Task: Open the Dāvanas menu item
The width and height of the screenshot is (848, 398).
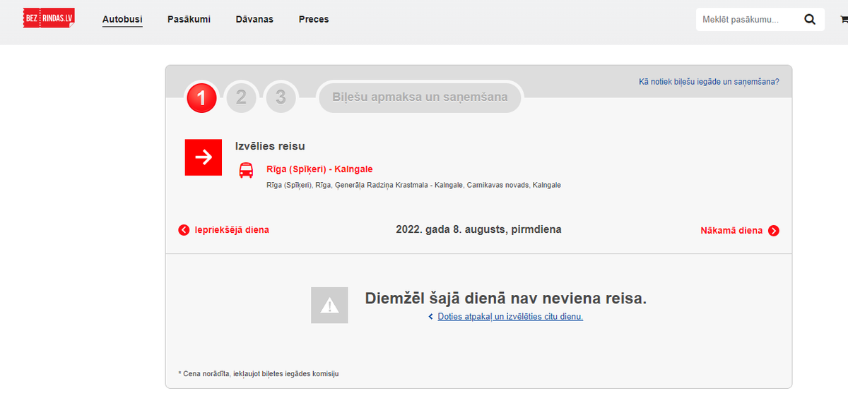Action: tap(254, 20)
